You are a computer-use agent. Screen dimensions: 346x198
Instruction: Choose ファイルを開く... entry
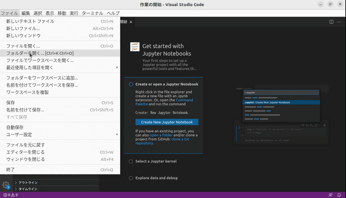(x=60, y=46)
